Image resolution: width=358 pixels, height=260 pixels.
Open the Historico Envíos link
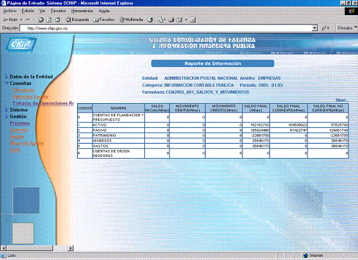pos(30,97)
